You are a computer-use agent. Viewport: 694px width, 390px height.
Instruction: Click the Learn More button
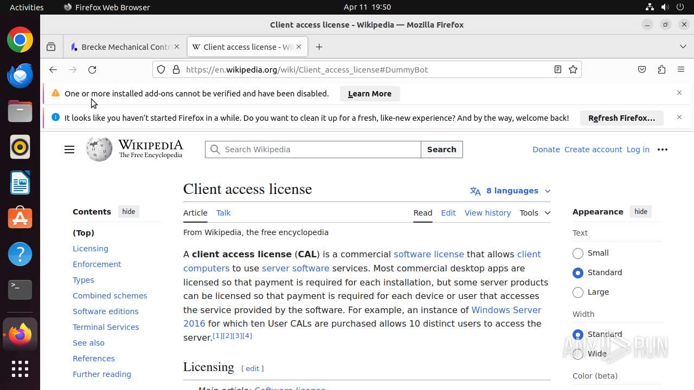(370, 94)
